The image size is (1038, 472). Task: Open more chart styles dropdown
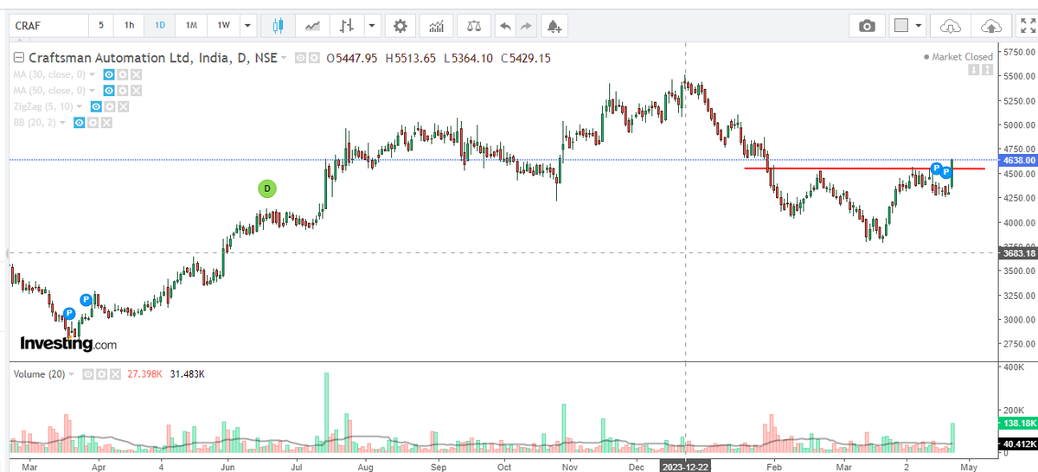(x=372, y=26)
